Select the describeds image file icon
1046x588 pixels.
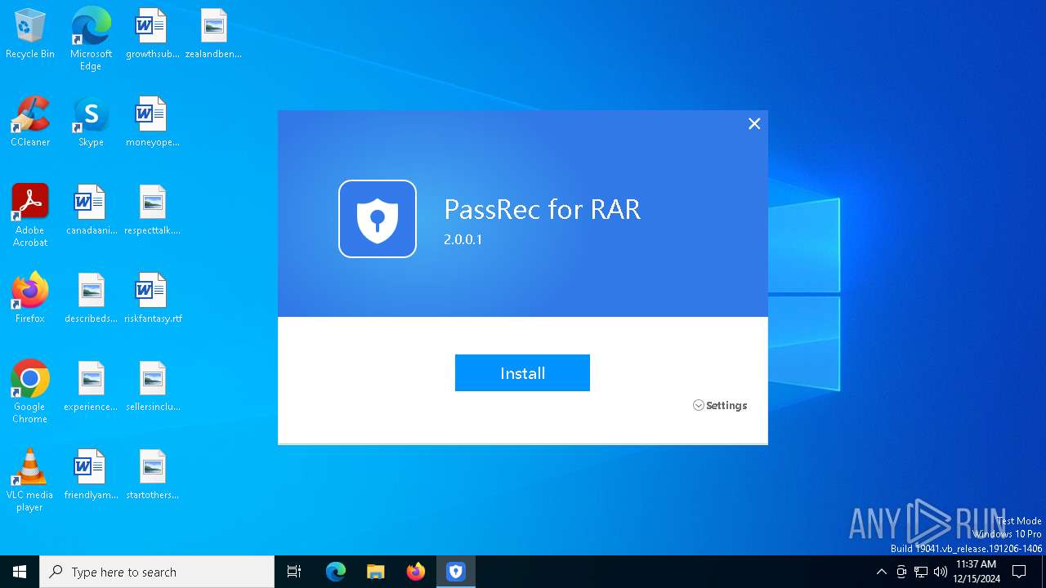coord(91,299)
